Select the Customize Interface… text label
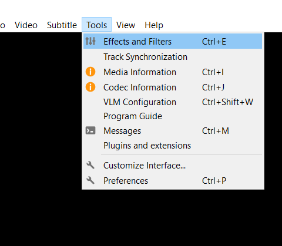282x246 pixels. coord(145,166)
